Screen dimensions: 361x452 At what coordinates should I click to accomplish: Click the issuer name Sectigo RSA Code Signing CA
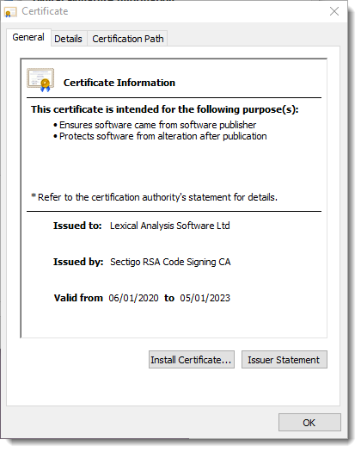170,262
